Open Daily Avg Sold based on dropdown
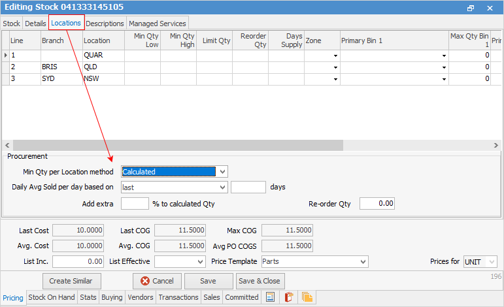This screenshot has width=504, height=307. pyautogui.click(x=222, y=187)
